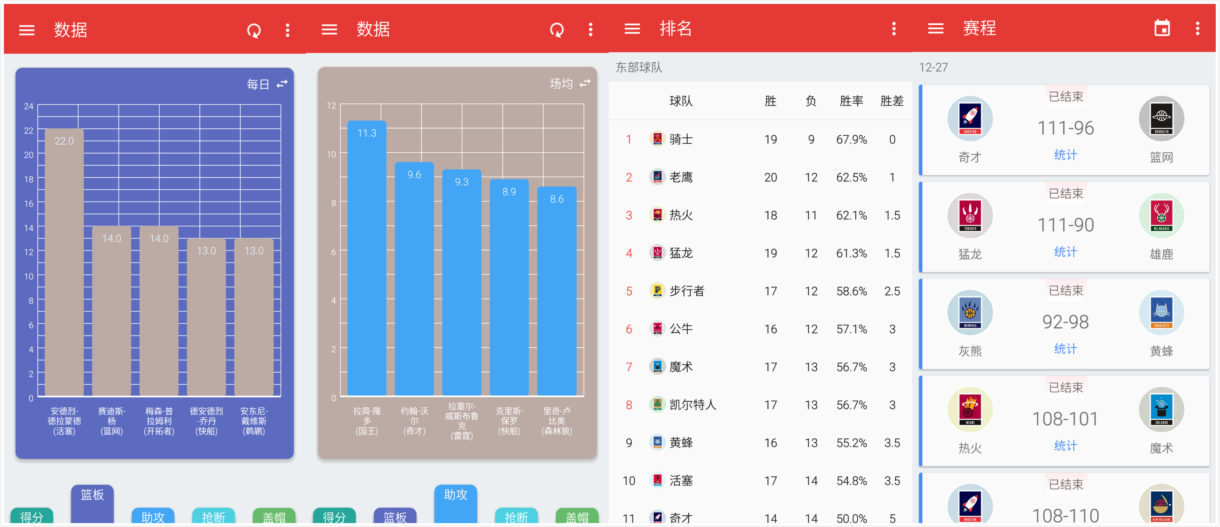Toggle 场均 swap arrows on tan chart
The image size is (1220, 527).
point(585,83)
